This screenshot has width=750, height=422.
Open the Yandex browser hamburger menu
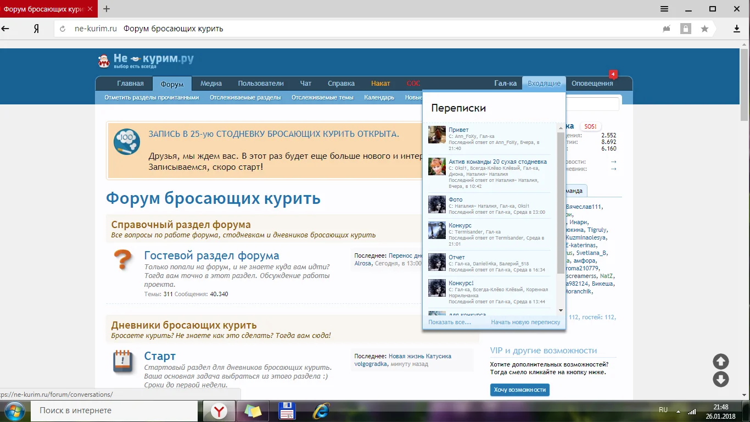coord(664,9)
